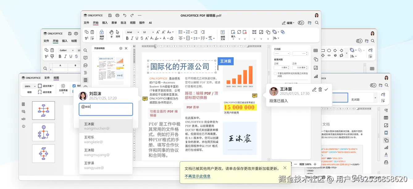This screenshot has height=189, width=413.
Task: Expand the style gallery beside 无间距
Action: (x=375, y=98)
